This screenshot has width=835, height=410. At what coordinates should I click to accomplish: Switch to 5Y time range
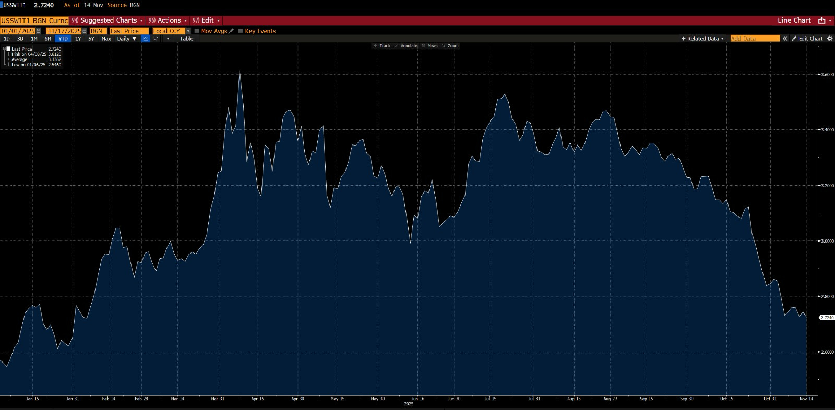91,39
